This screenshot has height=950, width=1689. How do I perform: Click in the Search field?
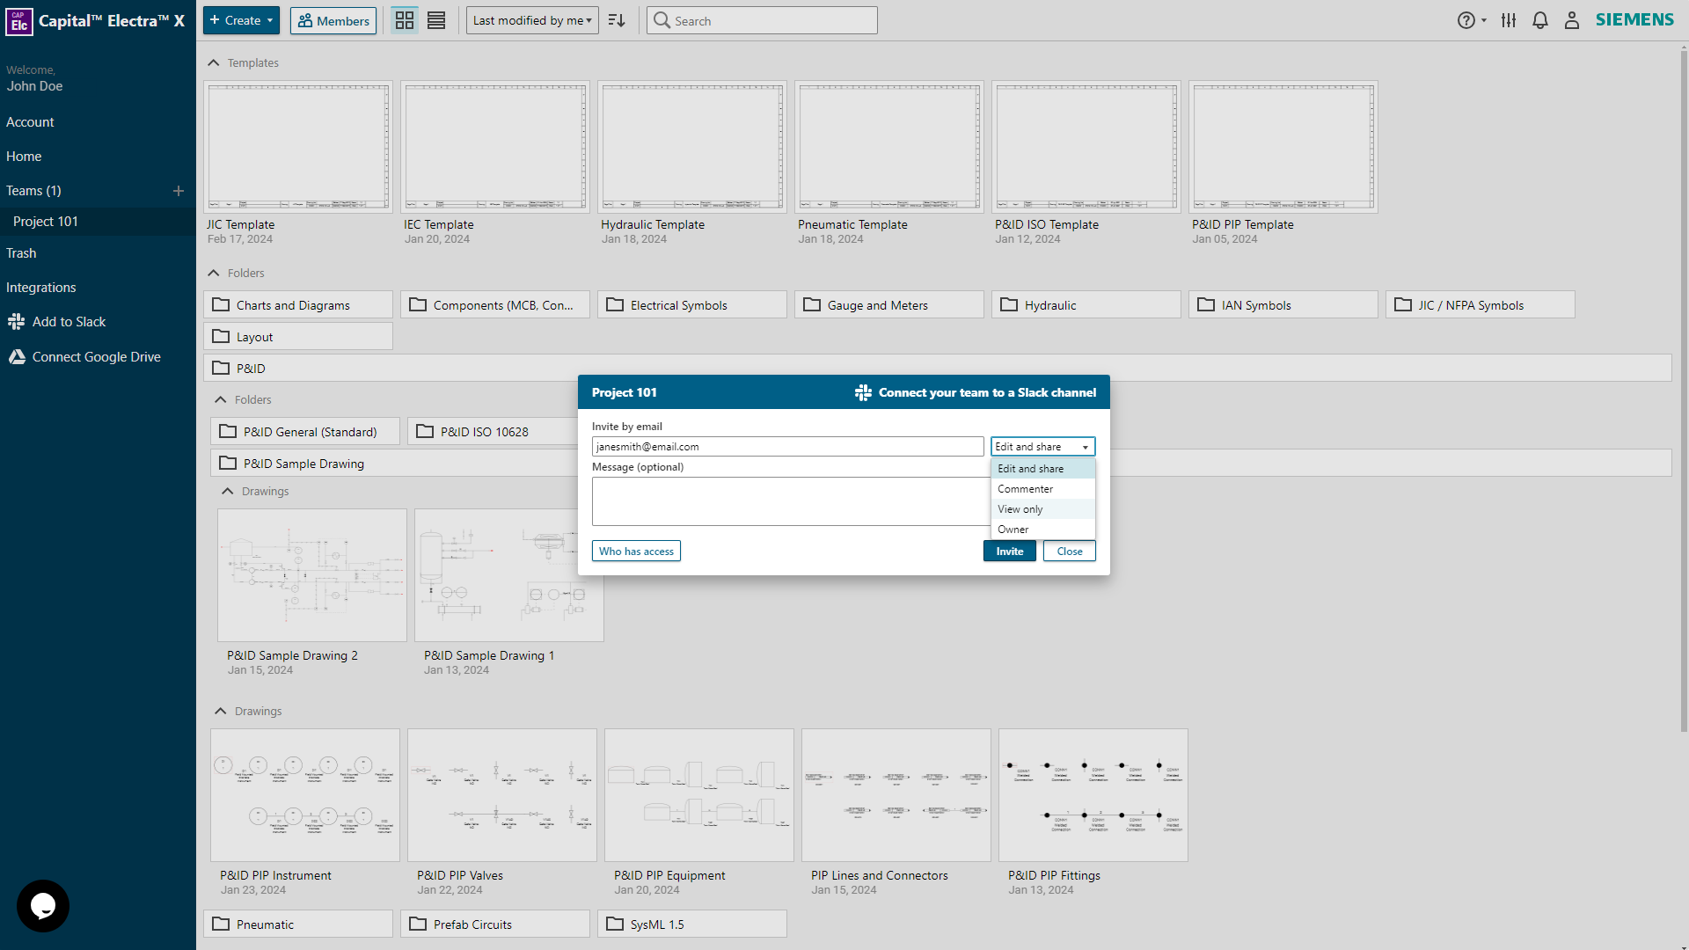pos(762,19)
